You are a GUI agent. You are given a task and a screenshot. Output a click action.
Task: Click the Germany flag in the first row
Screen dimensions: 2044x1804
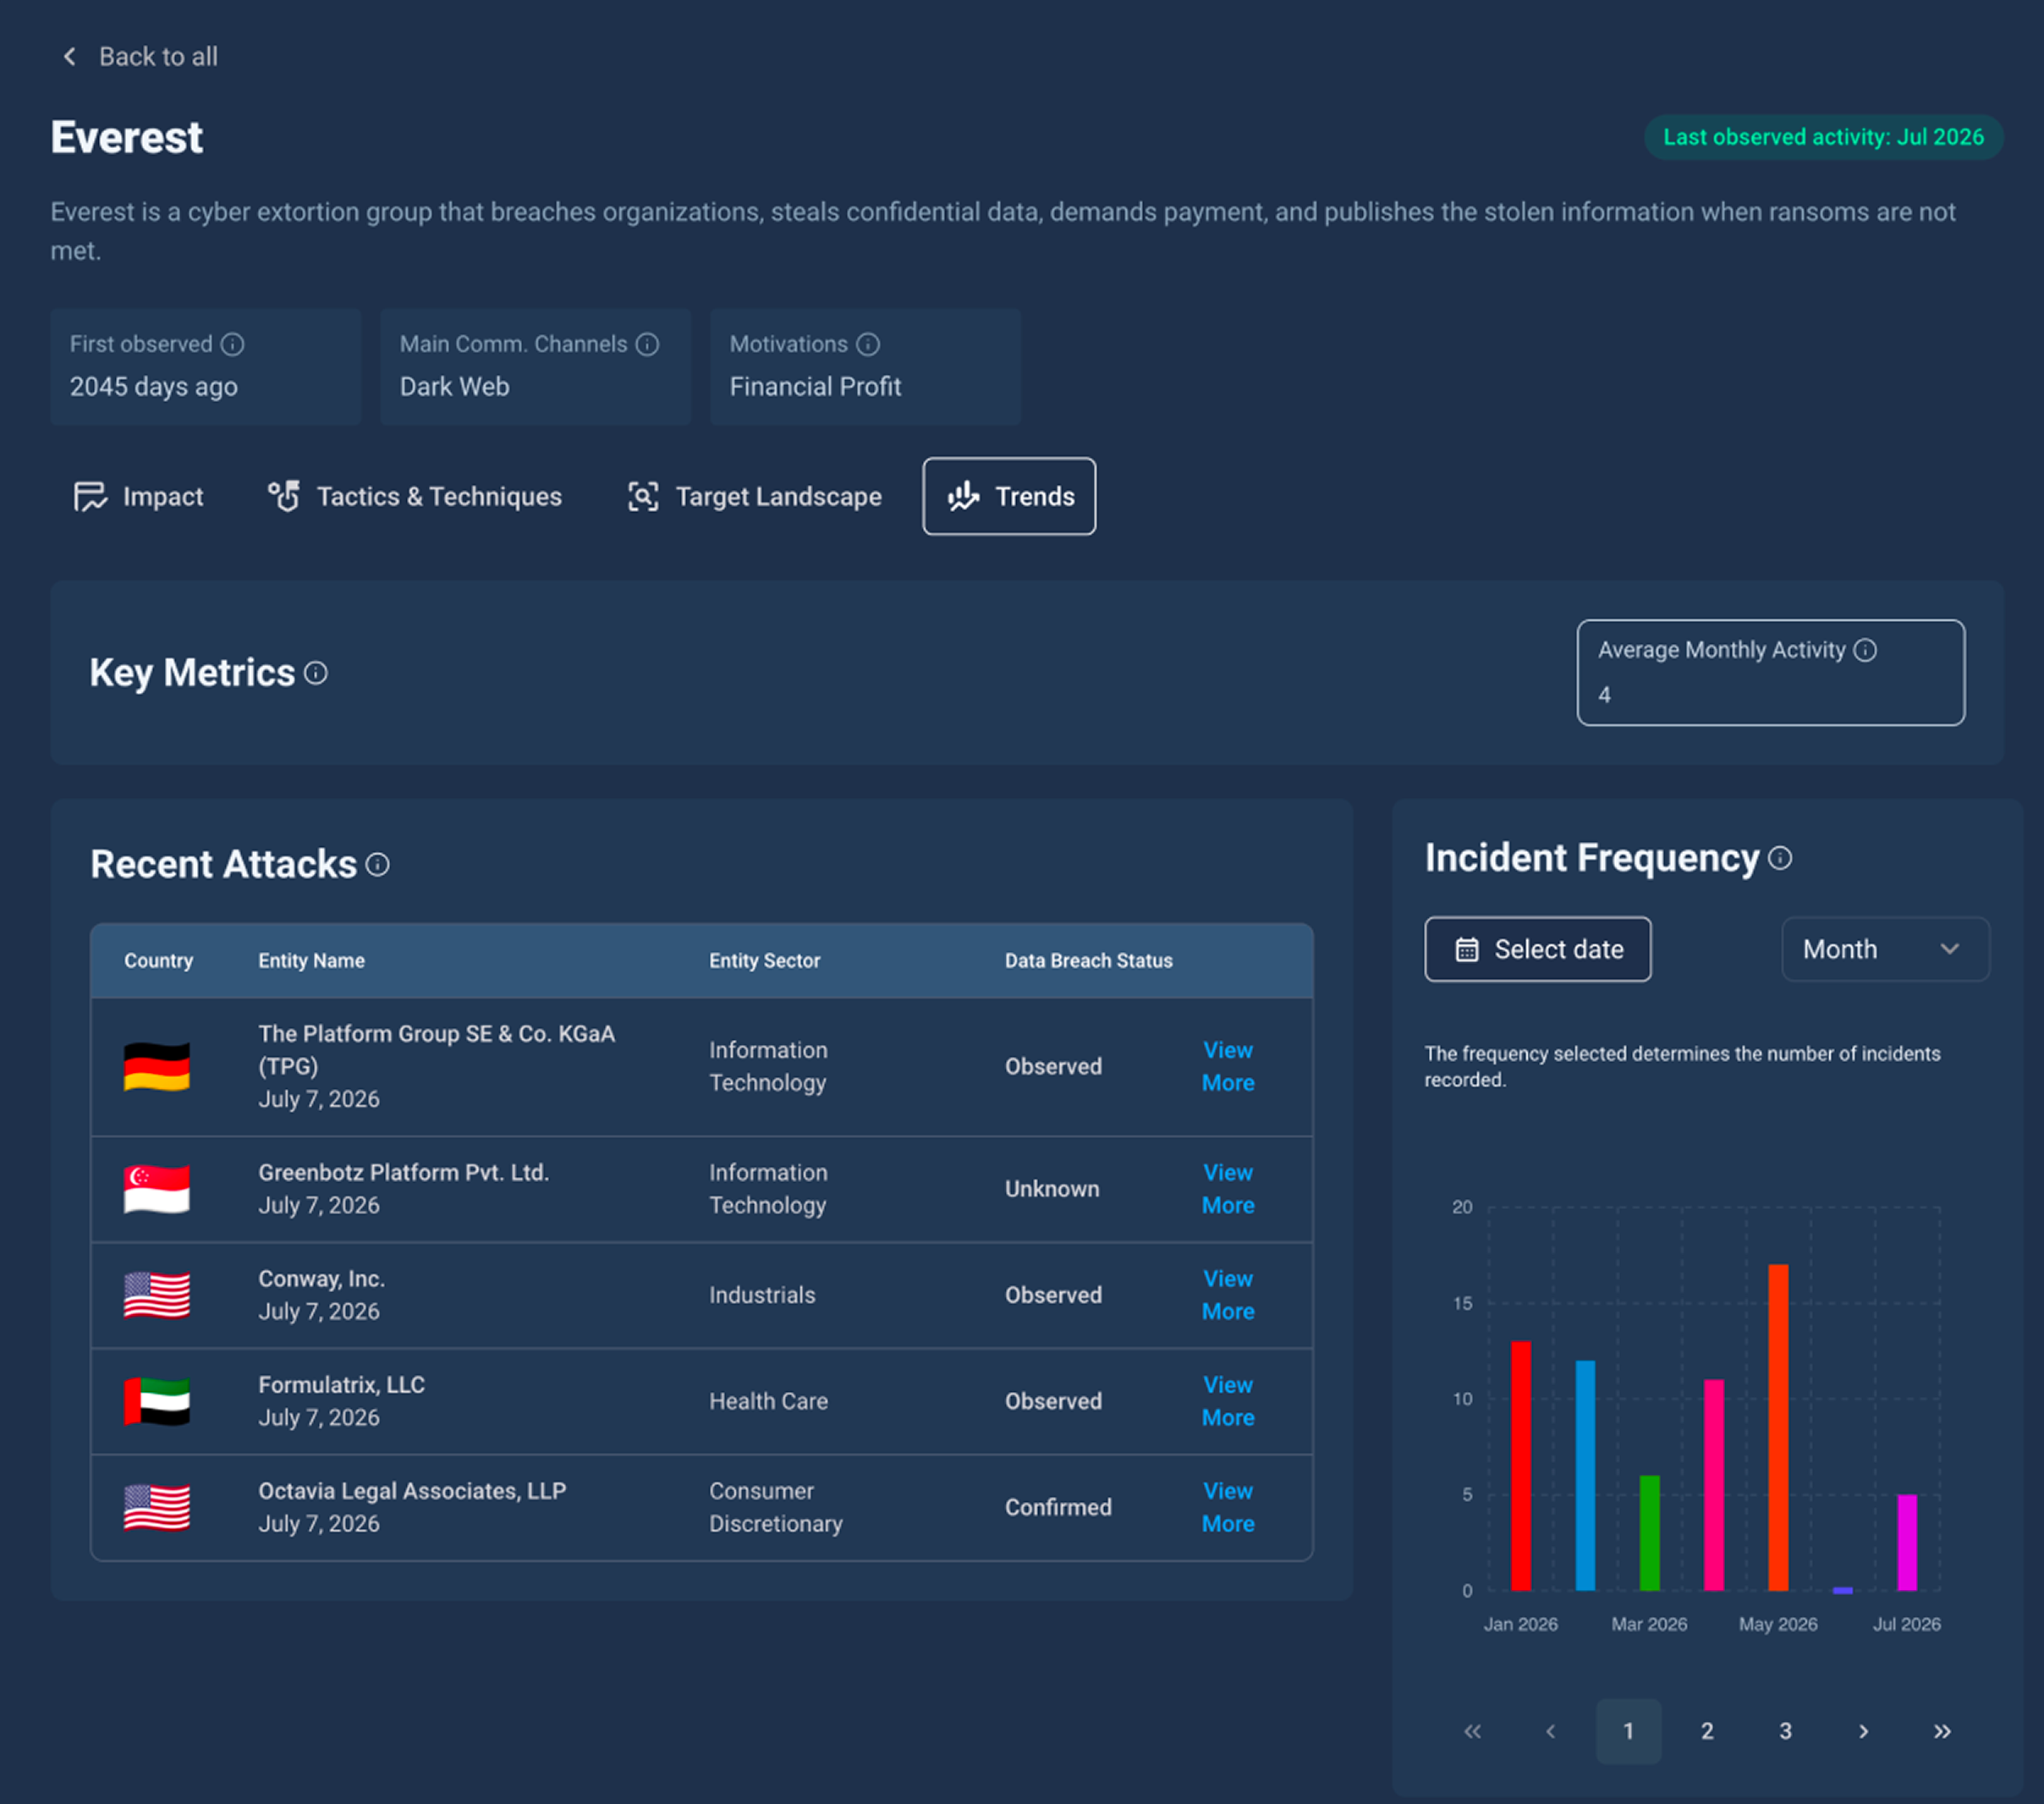tap(157, 1066)
